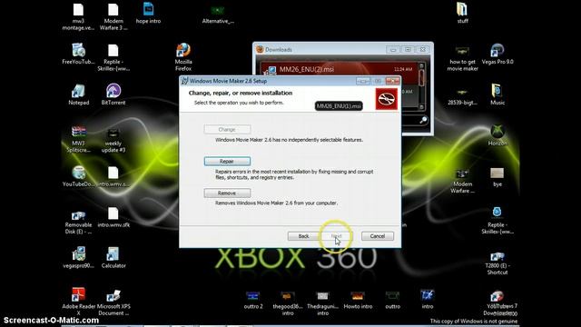Open weekly update #3 icon
Image resolution: width=581 pixels, height=327 pixels.
113,133
